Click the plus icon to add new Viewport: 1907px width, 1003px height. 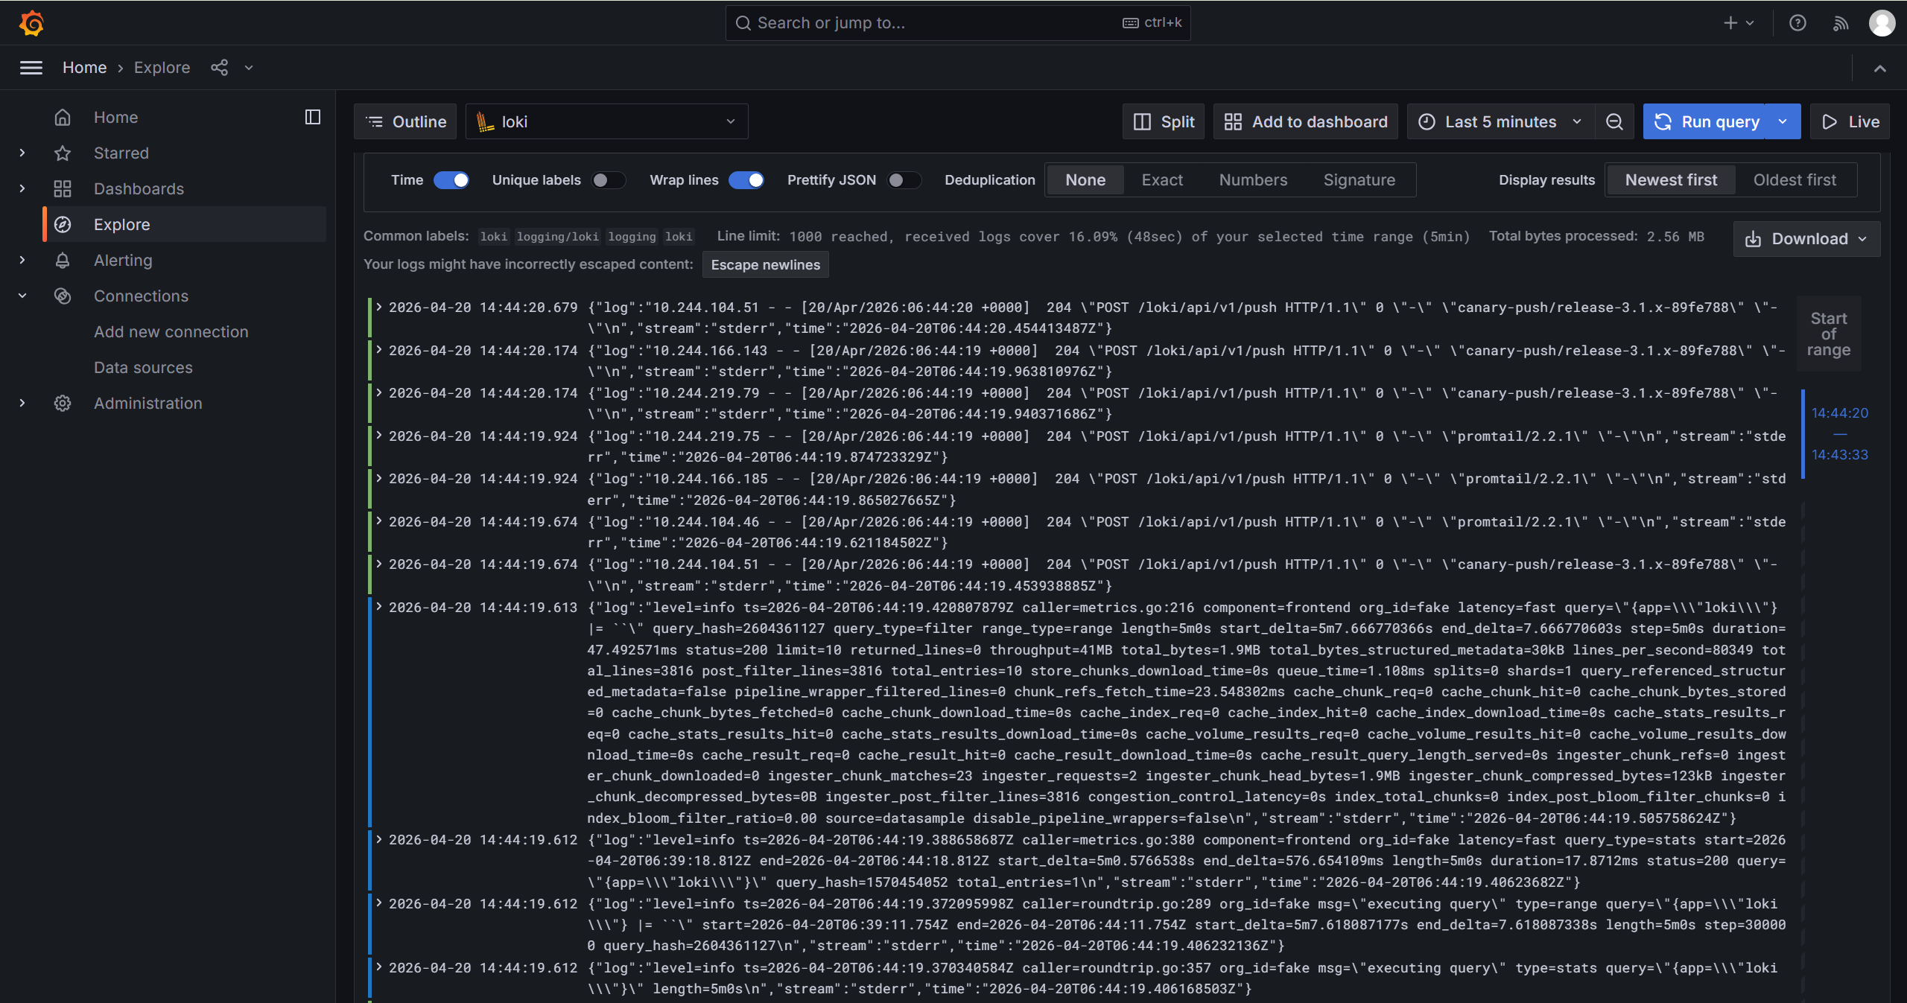click(1730, 23)
